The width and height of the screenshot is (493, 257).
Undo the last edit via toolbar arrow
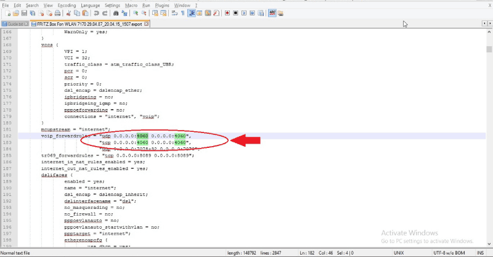pyautogui.click(x=97, y=13)
